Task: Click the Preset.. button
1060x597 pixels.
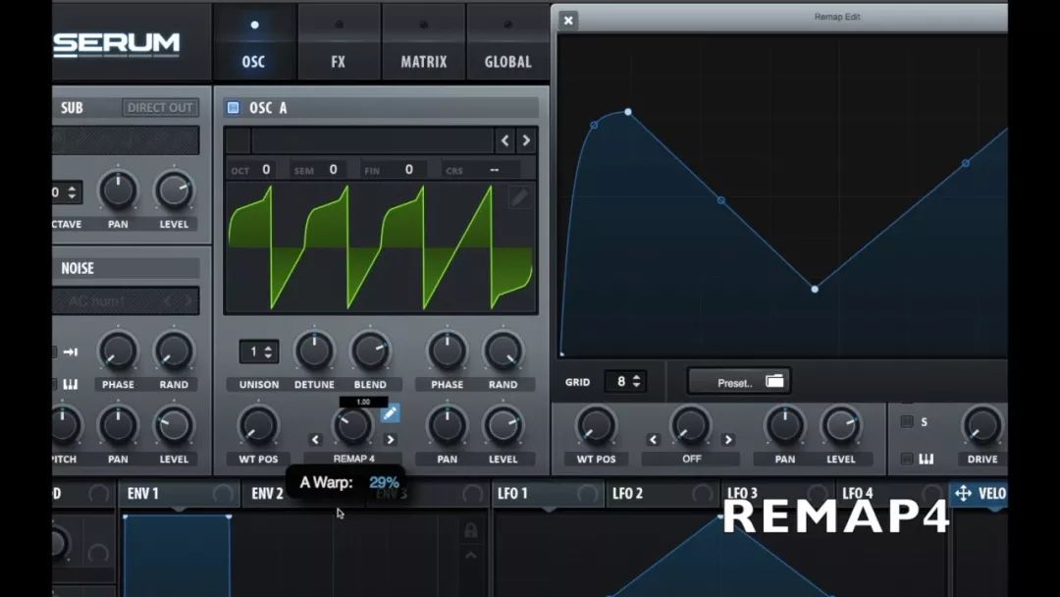Action: (x=734, y=382)
